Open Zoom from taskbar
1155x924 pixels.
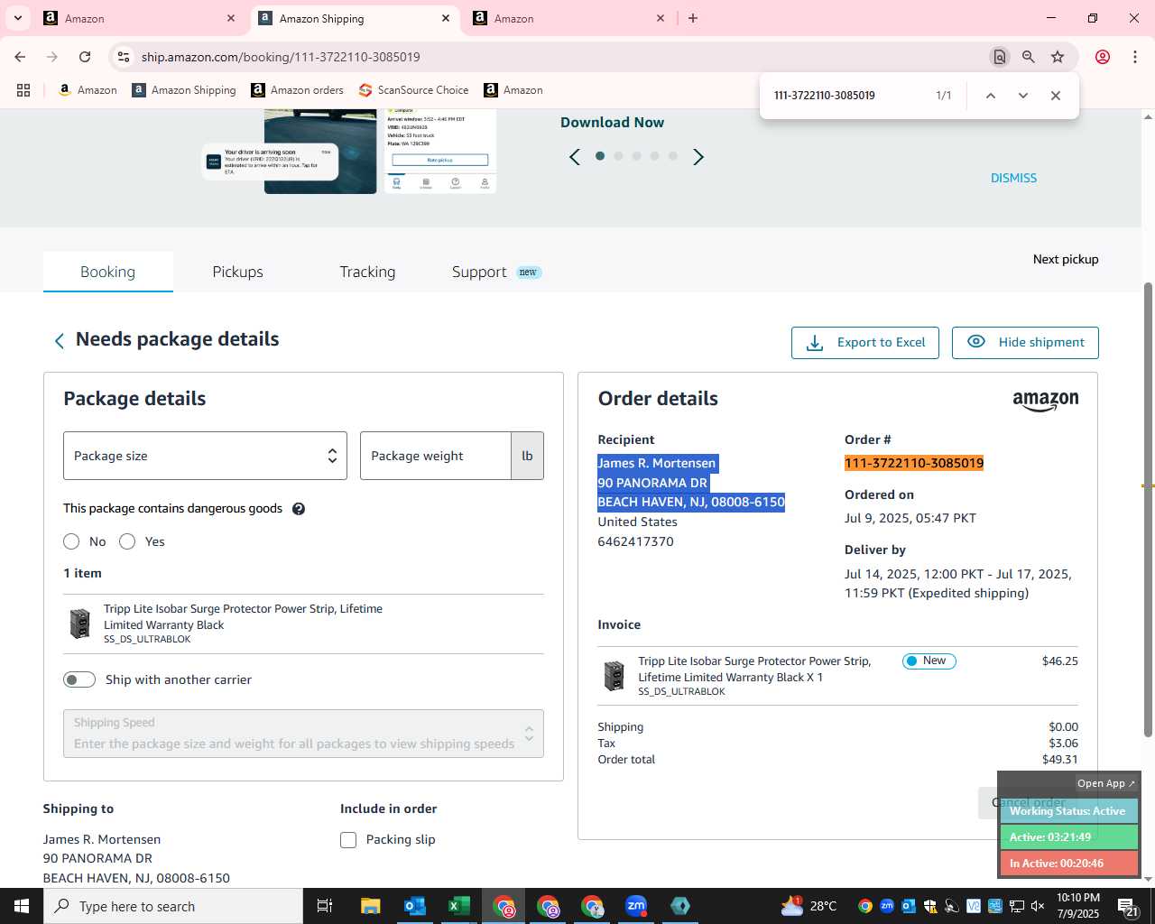click(x=636, y=906)
